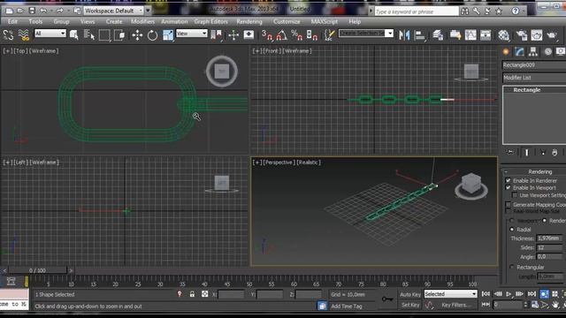The height and width of the screenshot is (318, 566).
Task: Toggle the Auto Key button
Action: click(410, 294)
